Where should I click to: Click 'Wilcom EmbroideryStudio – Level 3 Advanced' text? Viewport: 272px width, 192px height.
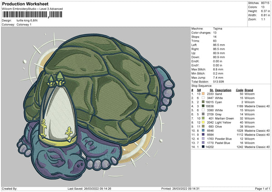point(32,9)
